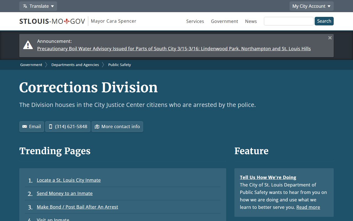Click the envelope icon on Email button
Viewport: 353px width, 221px height.
(25, 127)
